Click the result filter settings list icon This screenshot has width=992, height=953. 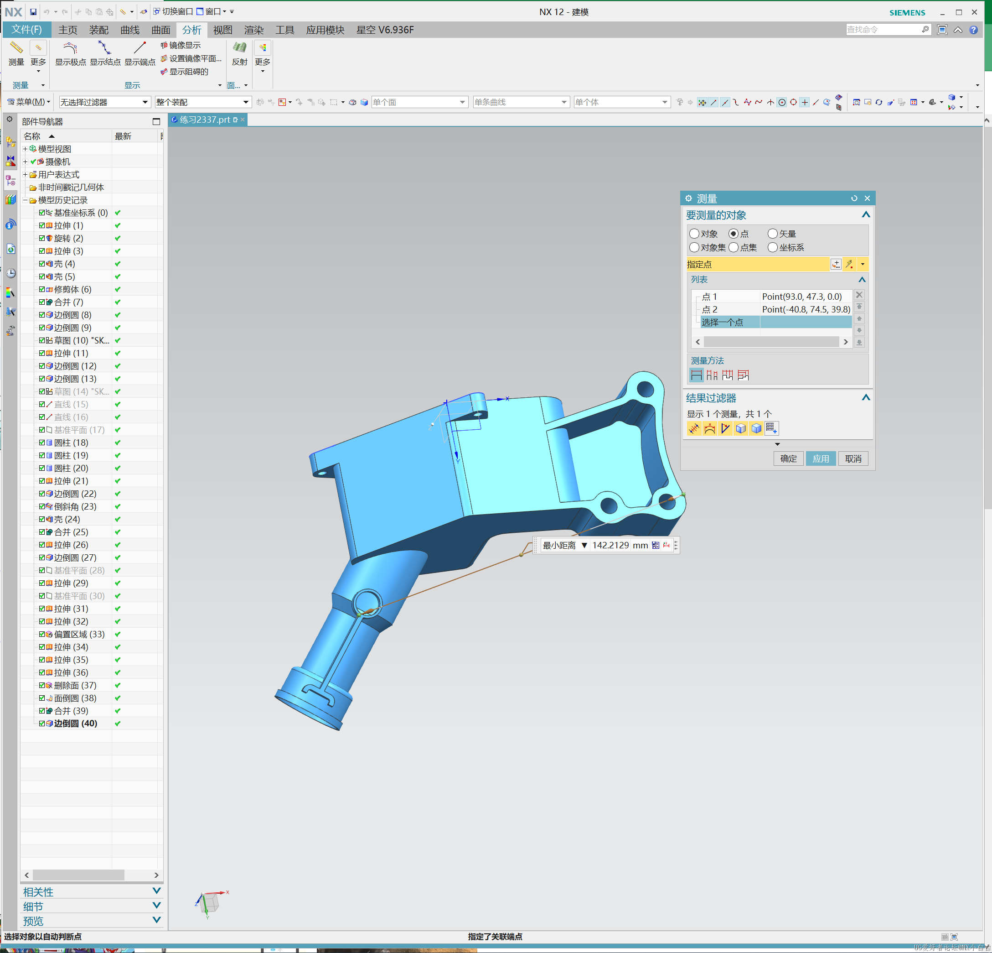pos(771,429)
